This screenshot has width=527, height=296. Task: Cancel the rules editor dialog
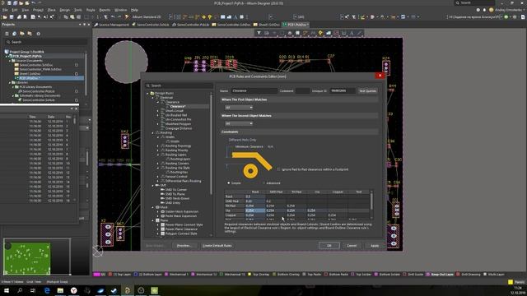point(352,246)
